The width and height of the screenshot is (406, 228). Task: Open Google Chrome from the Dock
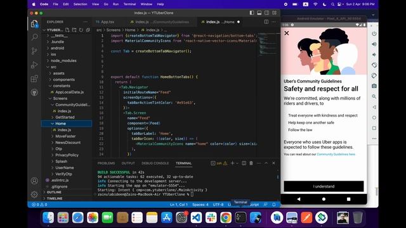point(226,218)
